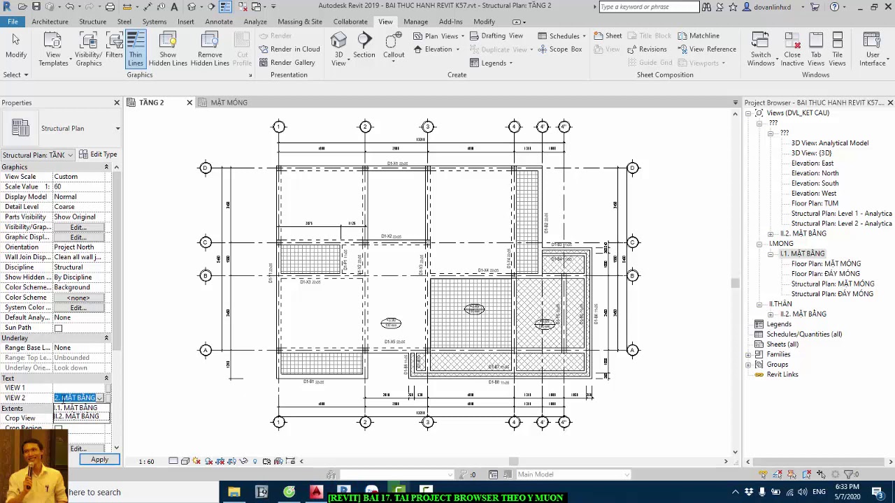Click Close Inactive windows
The width and height of the screenshot is (895, 503).
point(792,49)
